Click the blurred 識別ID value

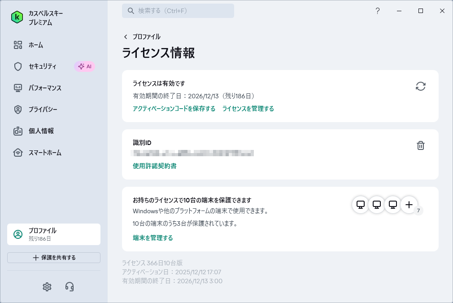click(192, 153)
